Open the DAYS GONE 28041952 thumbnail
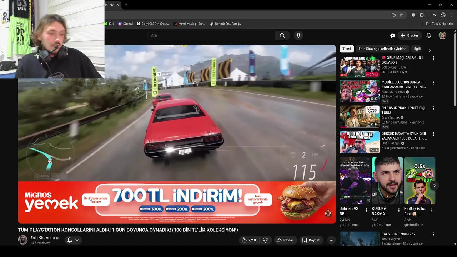The width and height of the screenshot is (457, 257). coord(360,238)
